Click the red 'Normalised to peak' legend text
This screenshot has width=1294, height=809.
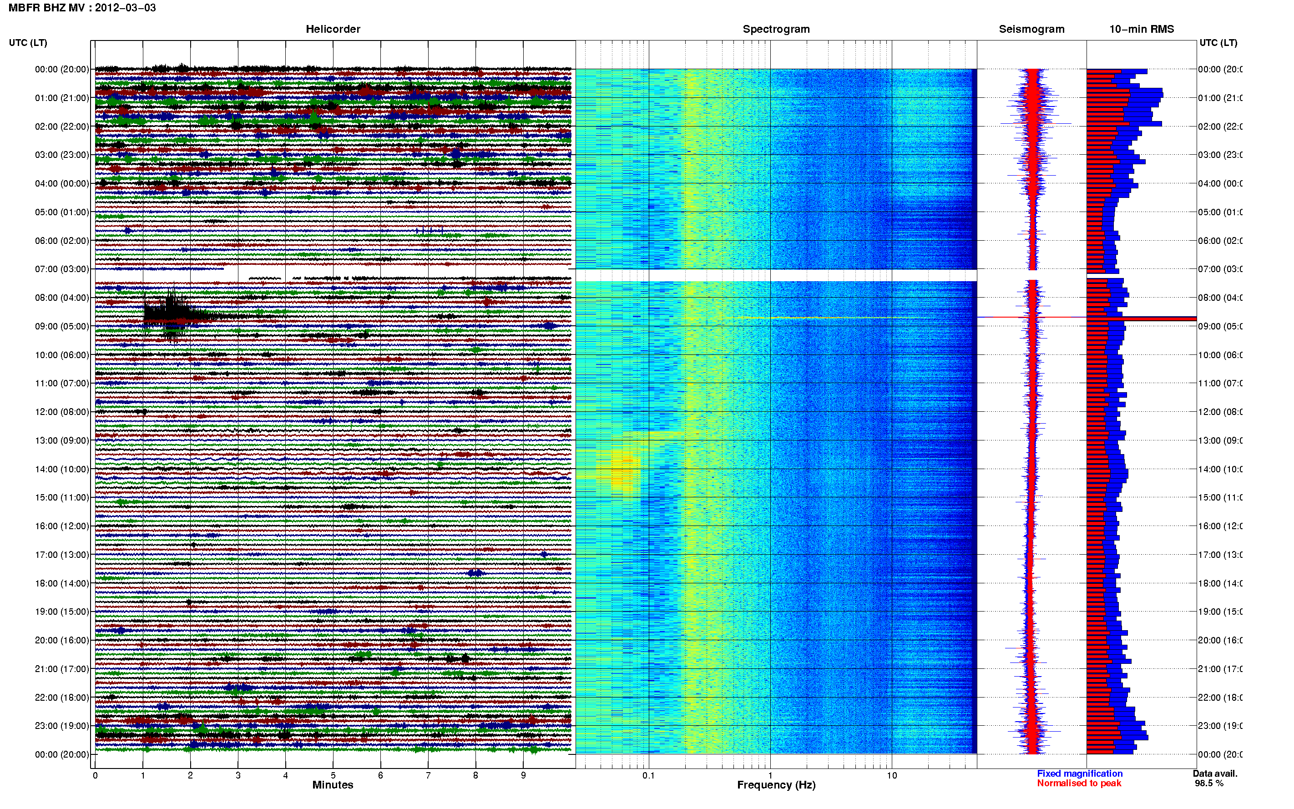[x=1079, y=784]
